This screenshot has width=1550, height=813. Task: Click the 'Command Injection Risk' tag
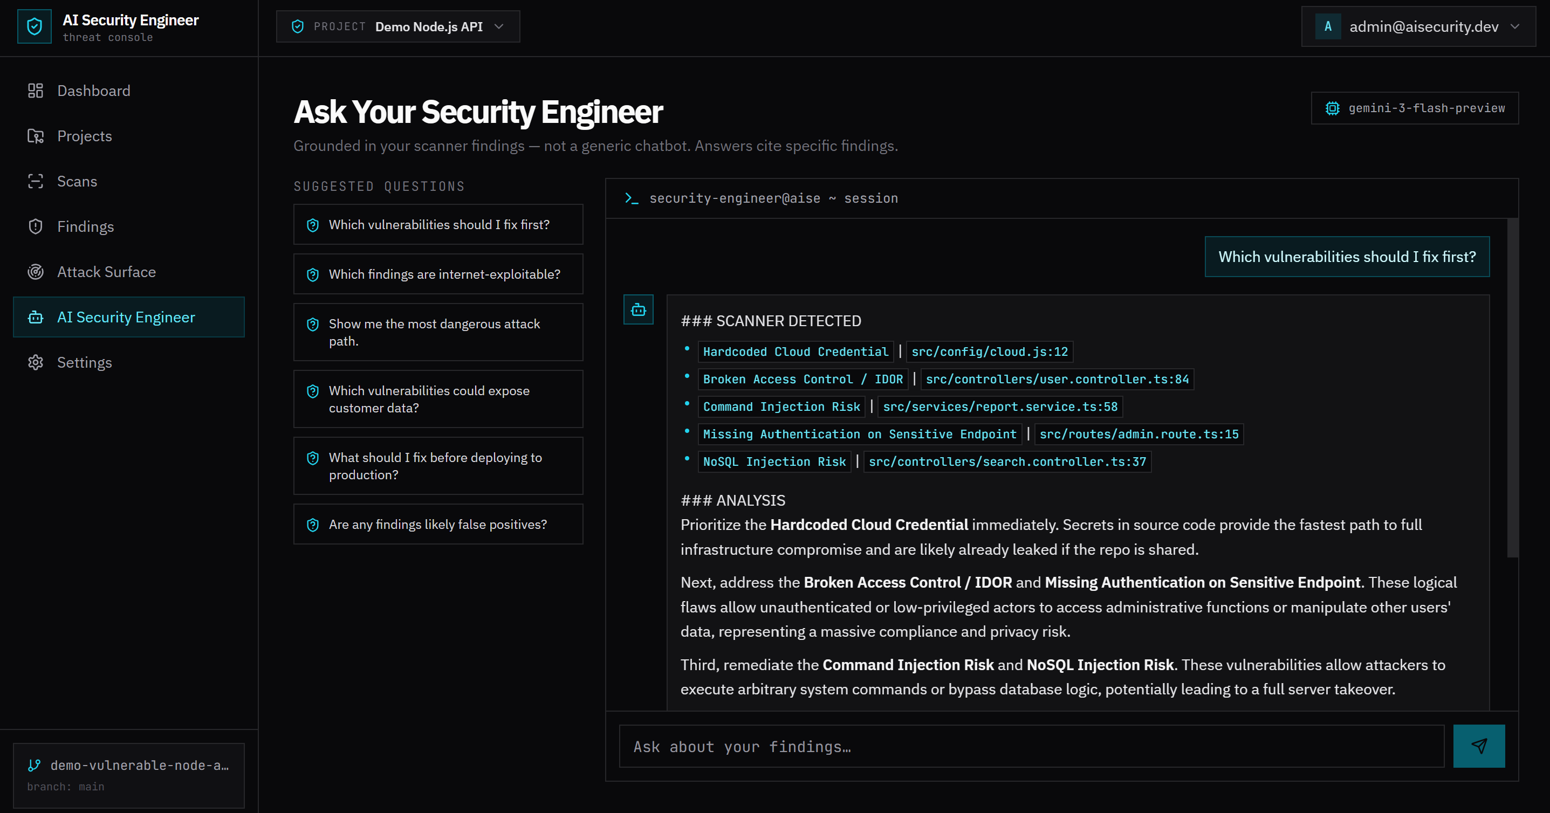[x=781, y=407]
